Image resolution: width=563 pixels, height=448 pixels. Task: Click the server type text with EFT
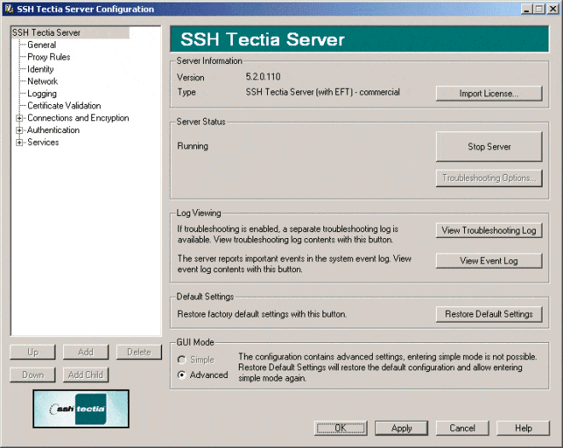click(x=322, y=92)
